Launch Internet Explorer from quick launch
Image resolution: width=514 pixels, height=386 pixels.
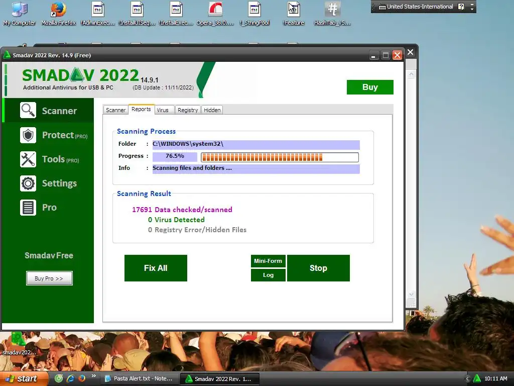70,378
